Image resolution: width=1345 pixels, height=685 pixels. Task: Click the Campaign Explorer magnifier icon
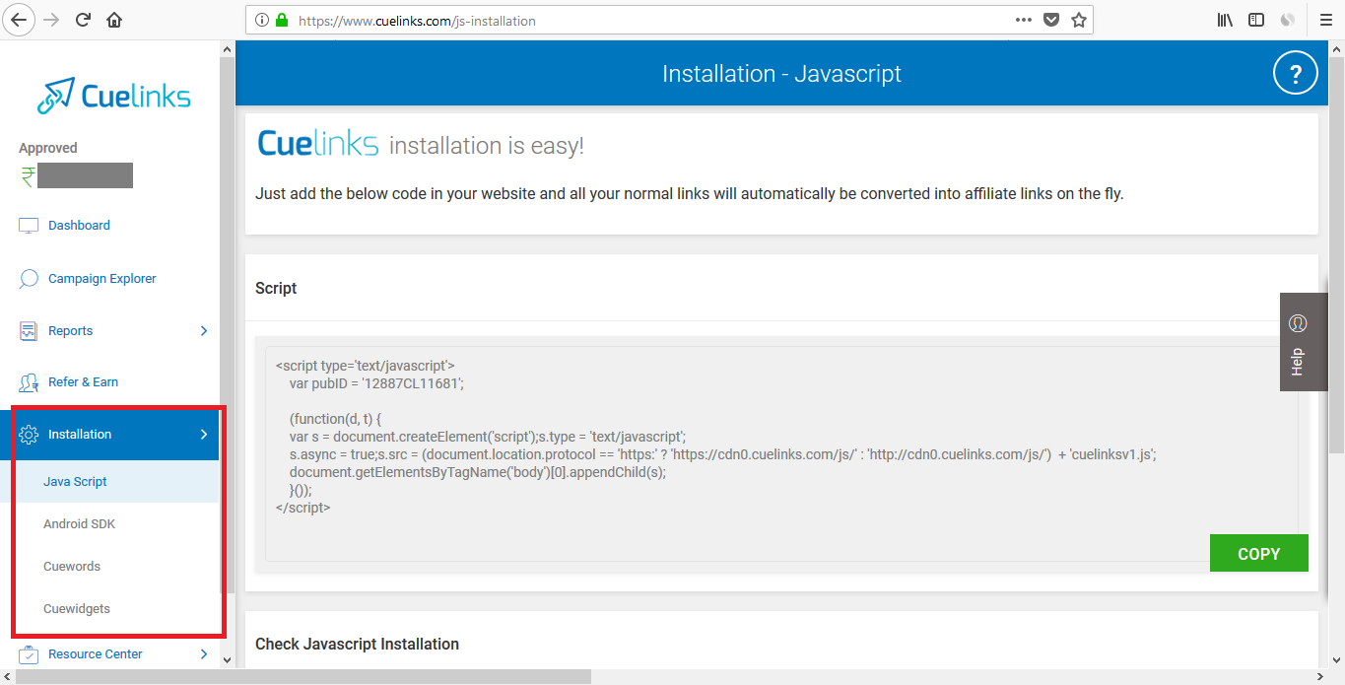[x=29, y=279]
